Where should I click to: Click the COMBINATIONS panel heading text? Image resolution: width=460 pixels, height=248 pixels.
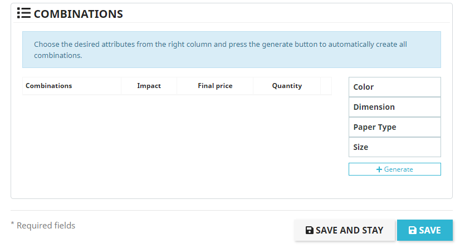pyautogui.click(x=79, y=14)
